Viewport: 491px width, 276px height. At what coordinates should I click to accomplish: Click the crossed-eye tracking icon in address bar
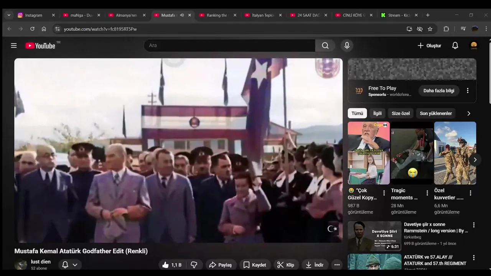tap(420, 29)
